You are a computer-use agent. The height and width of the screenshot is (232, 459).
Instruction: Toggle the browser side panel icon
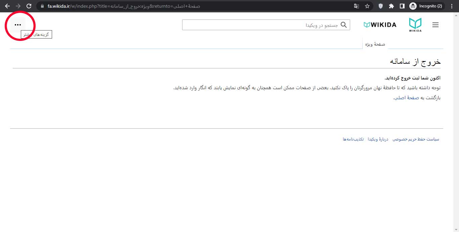(x=402, y=6)
